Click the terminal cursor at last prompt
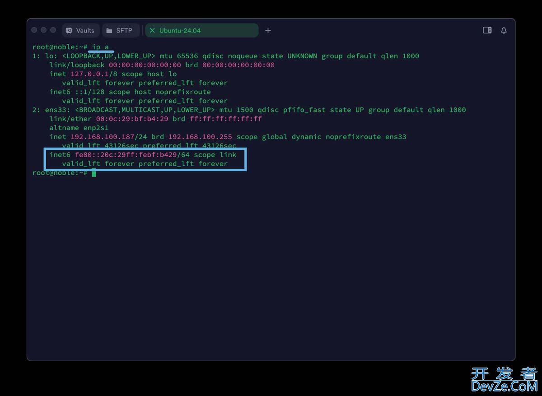Image resolution: width=542 pixels, height=396 pixels. click(x=94, y=173)
